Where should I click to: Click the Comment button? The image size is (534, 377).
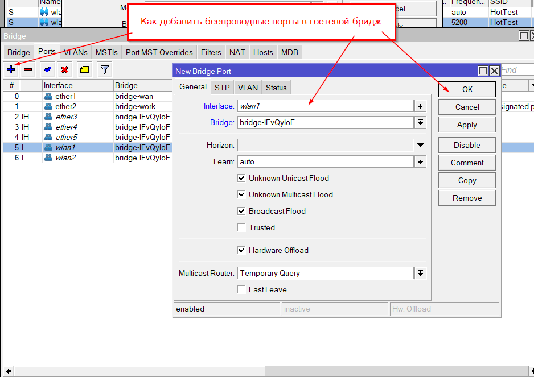click(x=467, y=163)
